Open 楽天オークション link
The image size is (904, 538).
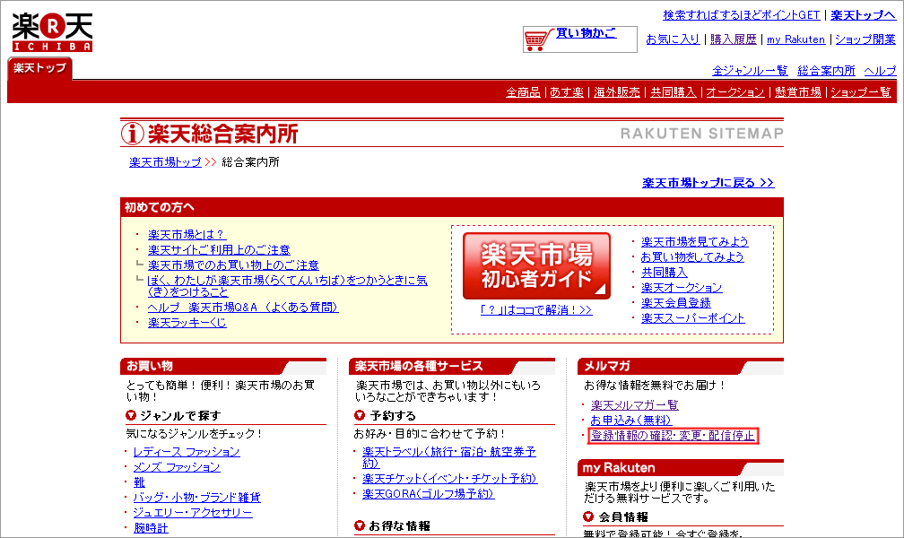tap(682, 287)
